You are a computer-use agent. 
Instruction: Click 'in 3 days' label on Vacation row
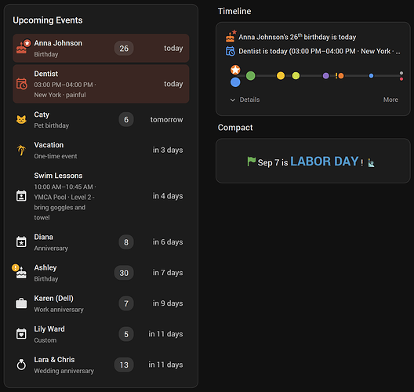pos(168,150)
